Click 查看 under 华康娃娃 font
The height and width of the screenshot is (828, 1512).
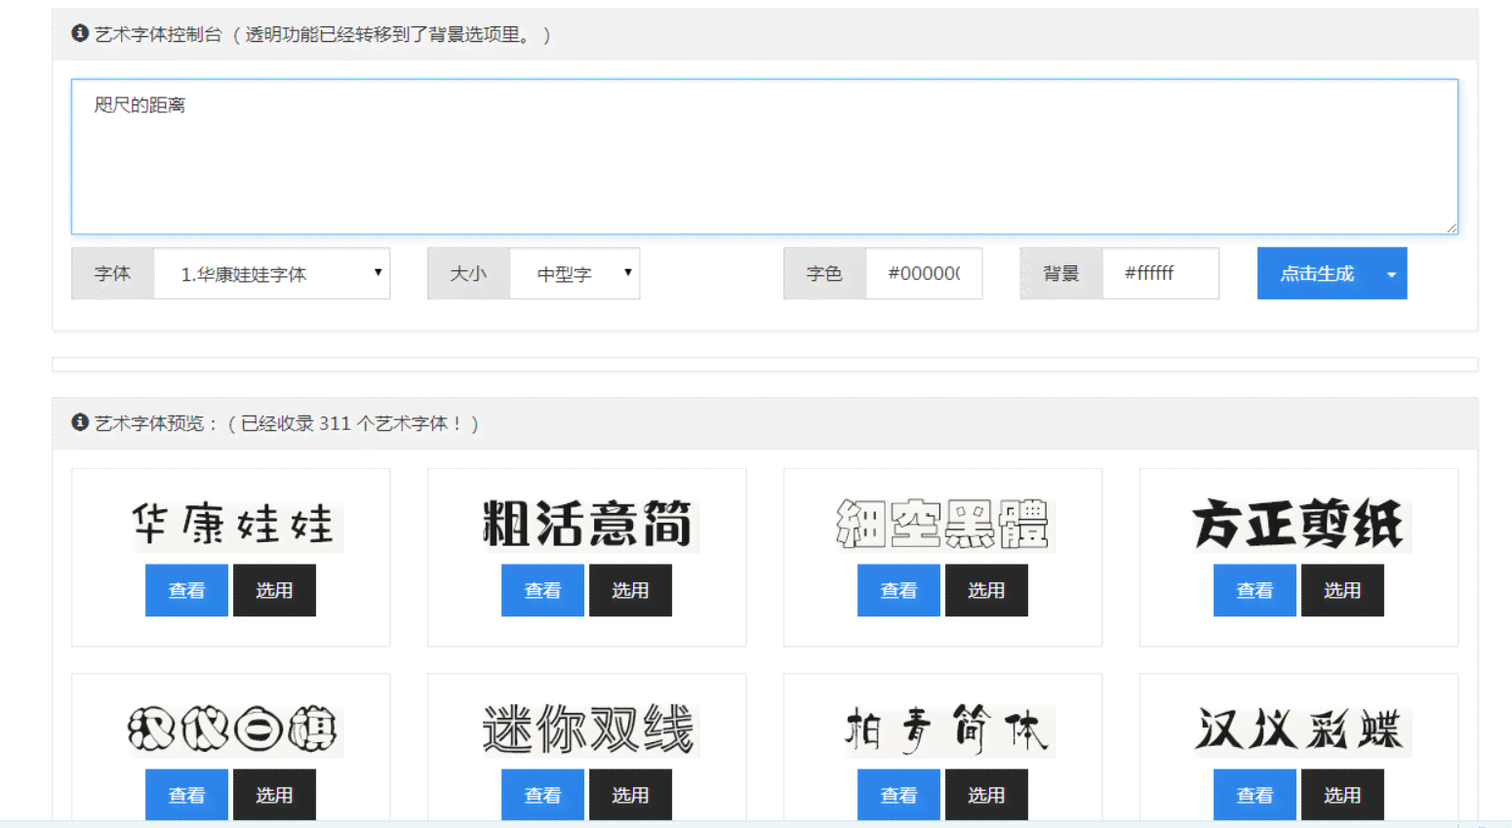pos(186,590)
